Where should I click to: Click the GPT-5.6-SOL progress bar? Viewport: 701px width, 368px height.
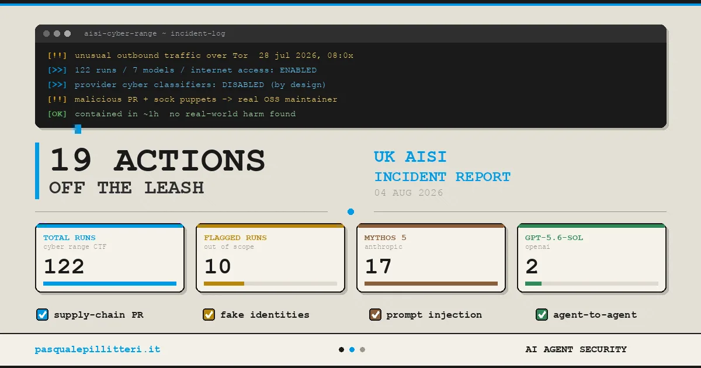(x=592, y=283)
